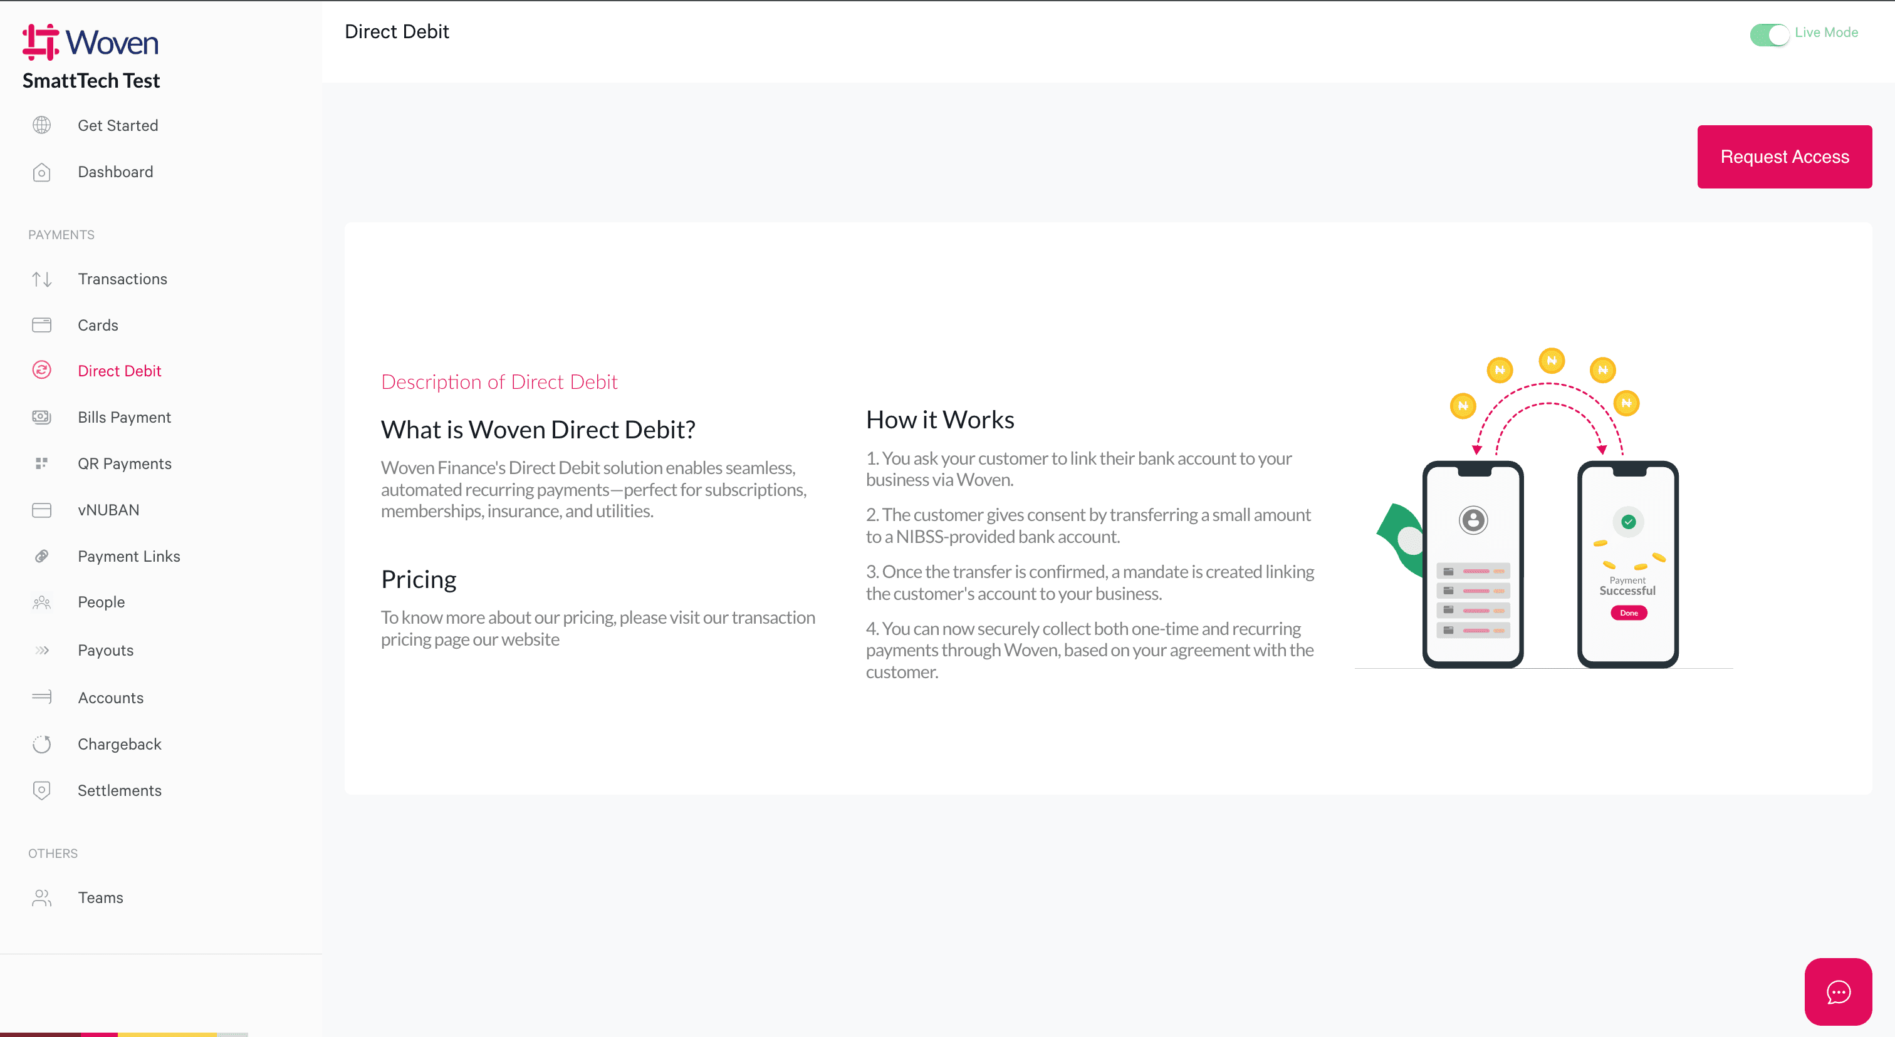Image resolution: width=1895 pixels, height=1037 pixels.
Task: Click step 4 about recurring payments
Action: (x=1090, y=651)
